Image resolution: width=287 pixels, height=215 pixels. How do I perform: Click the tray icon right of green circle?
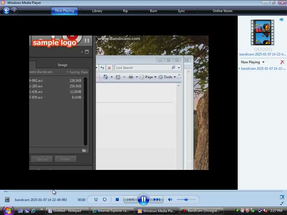242,211
